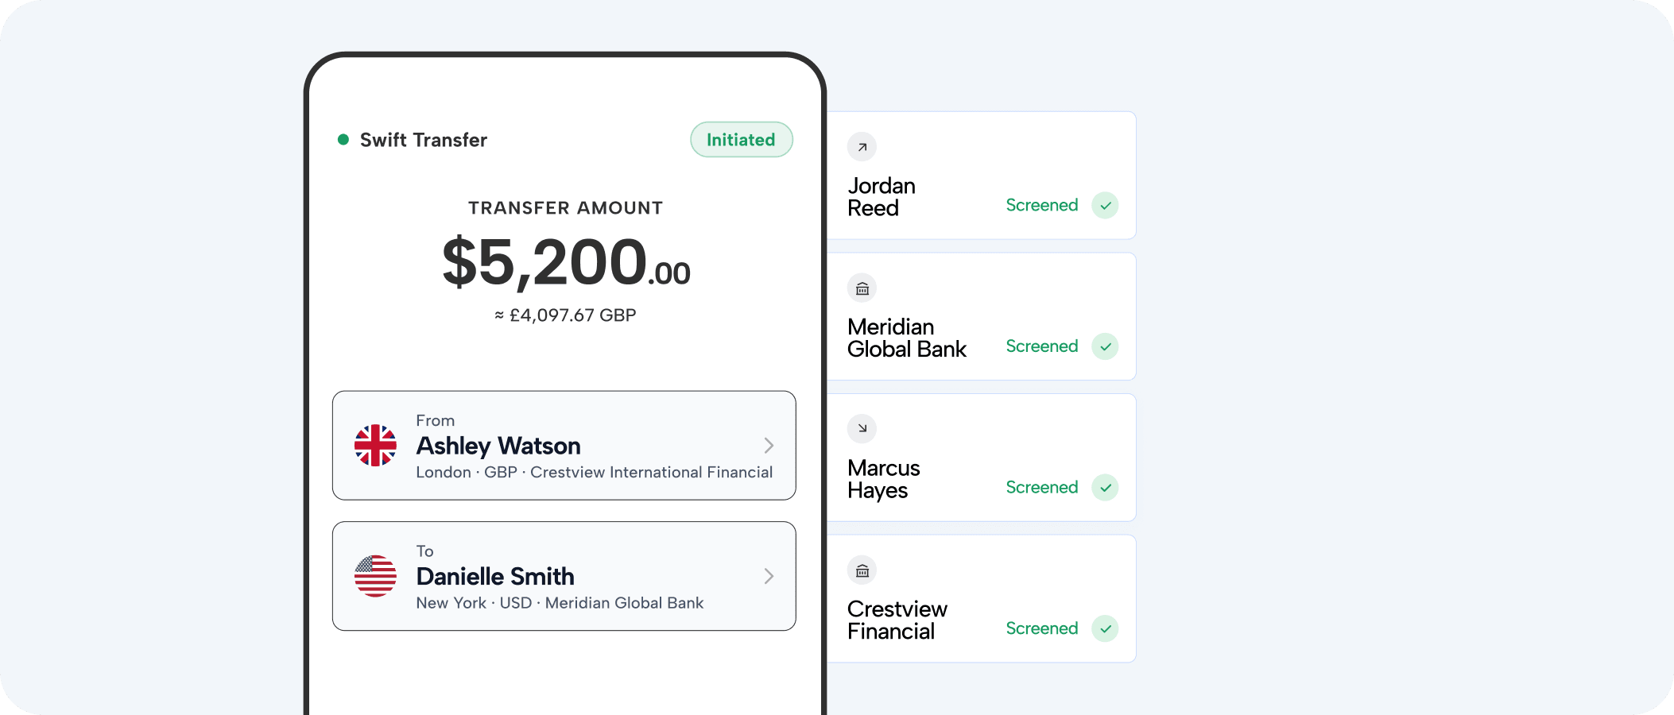The image size is (1674, 715).
Task: Click the Jordan Reed screened checkmark
Action: [x=1105, y=206]
